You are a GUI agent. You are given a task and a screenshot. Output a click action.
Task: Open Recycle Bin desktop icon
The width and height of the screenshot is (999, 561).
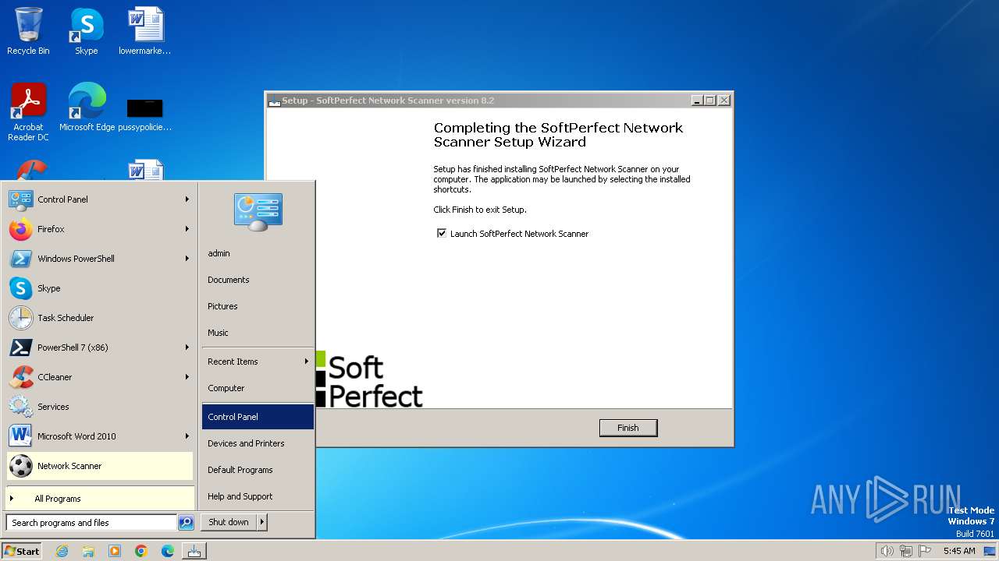point(28,31)
